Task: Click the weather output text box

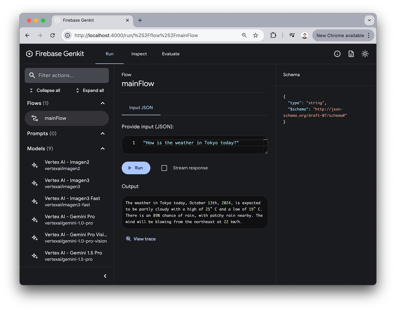Action: [x=195, y=212]
